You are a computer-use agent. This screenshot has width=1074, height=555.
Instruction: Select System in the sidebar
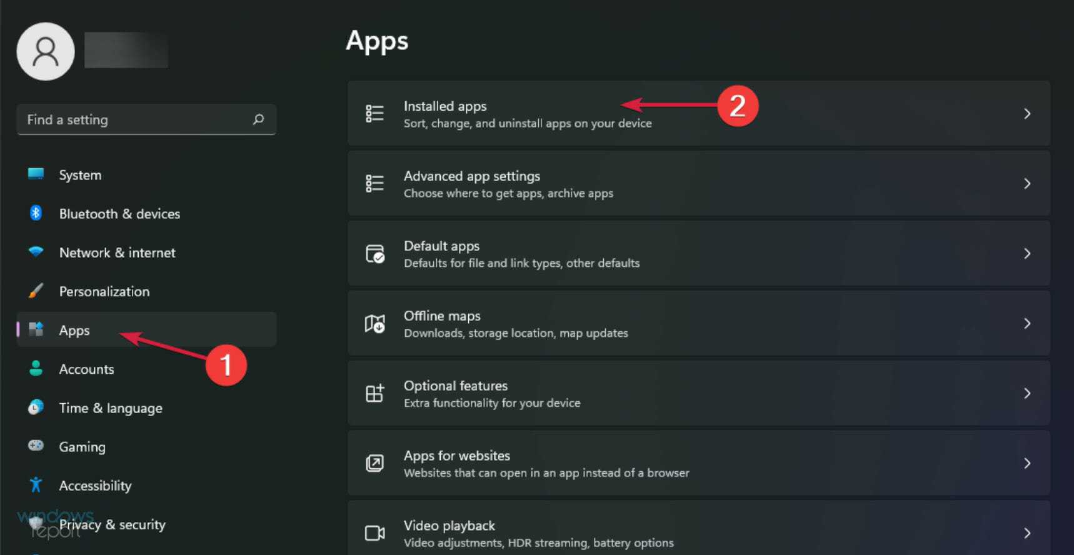(x=80, y=175)
